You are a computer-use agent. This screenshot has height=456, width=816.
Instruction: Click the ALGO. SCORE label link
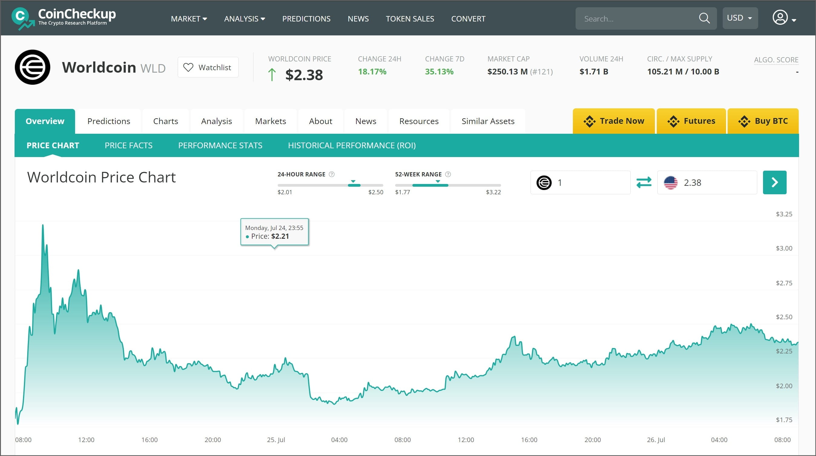point(776,60)
